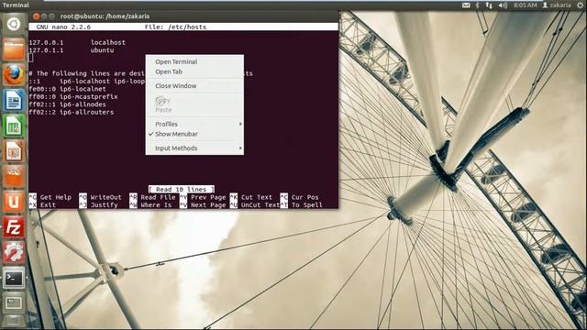Launch FileZilla from the dock
Screen dimensions: 587x330
(x=14, y=227)
